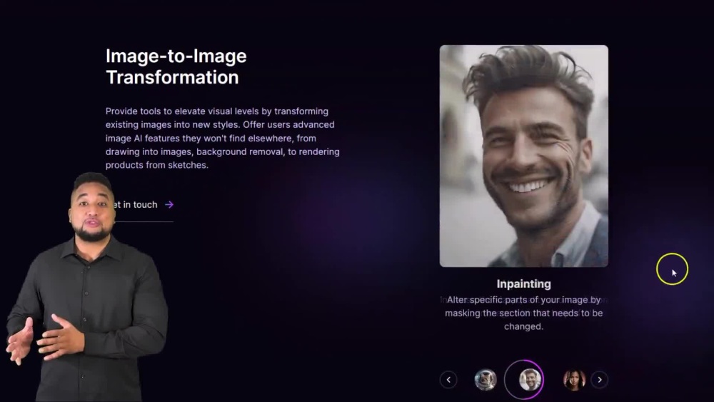Click the purple arrow beside Get in touch

pyautogui.click(x=169, y=205)
